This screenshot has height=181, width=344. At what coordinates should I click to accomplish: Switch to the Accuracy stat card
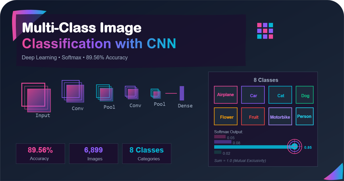coord(40,153)
